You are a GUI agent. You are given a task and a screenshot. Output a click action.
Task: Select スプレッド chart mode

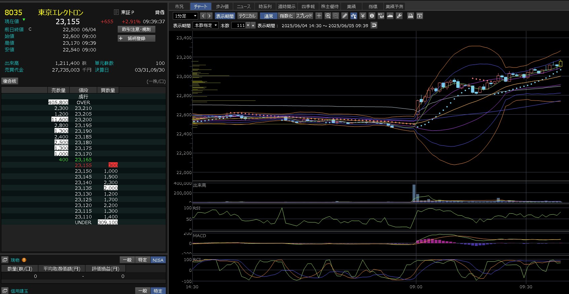[304, 16]
